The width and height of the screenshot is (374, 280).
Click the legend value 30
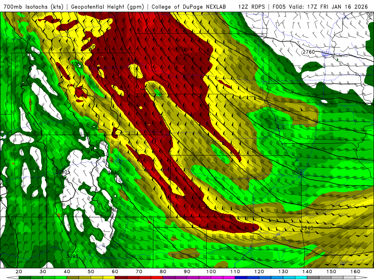[43, 272]
